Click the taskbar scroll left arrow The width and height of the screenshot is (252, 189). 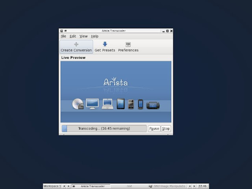tap(190, 186)
